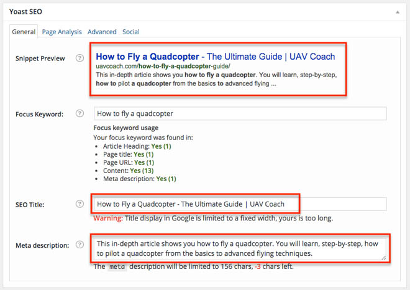Image resolution: width=410 pixels, height=290 pixels.
Task: Click into the Meta description textarea
Action: [x=240, y=248]
